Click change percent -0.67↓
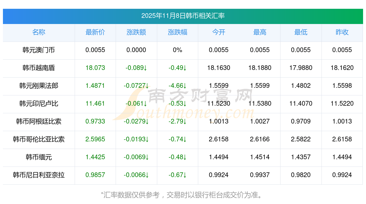 (177, 175)
